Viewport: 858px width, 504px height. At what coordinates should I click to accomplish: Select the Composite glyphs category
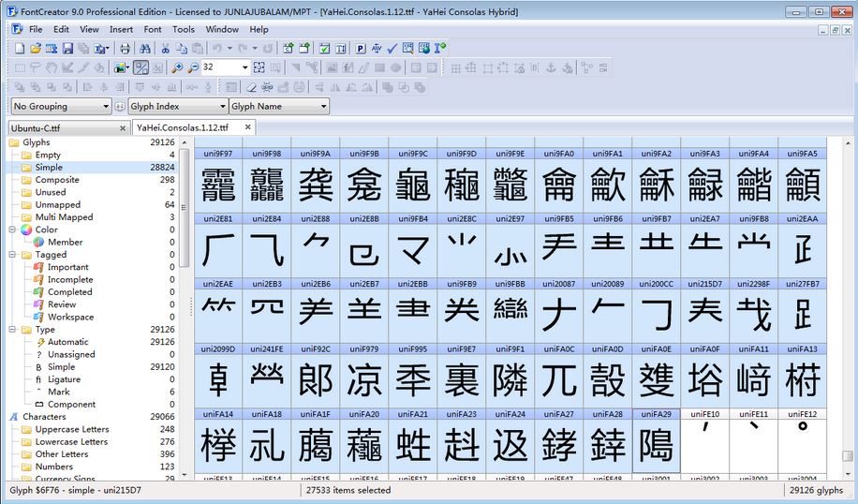click(x=57, y=180)
